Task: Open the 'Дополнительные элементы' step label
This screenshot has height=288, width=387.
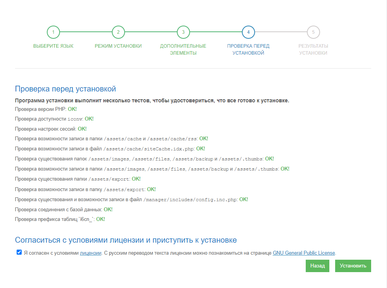Action: 183,49
